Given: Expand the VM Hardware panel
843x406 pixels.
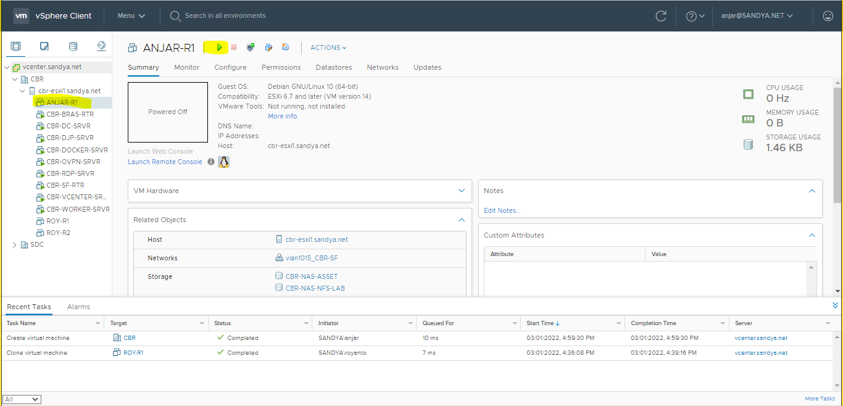Looking at the screenshot, I should [461, 191].
